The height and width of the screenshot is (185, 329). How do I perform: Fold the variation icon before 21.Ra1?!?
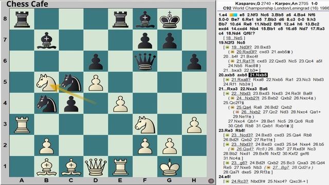tap(232, 61)
